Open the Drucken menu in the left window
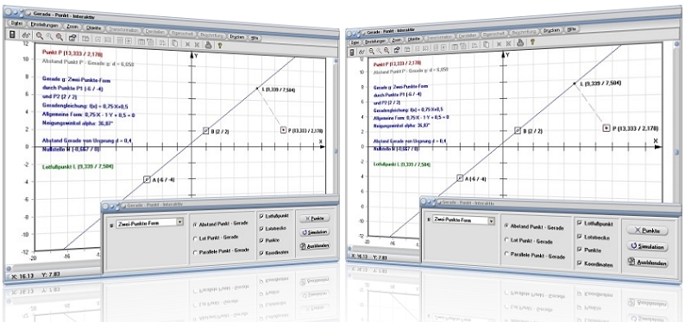 pos(237,37)
